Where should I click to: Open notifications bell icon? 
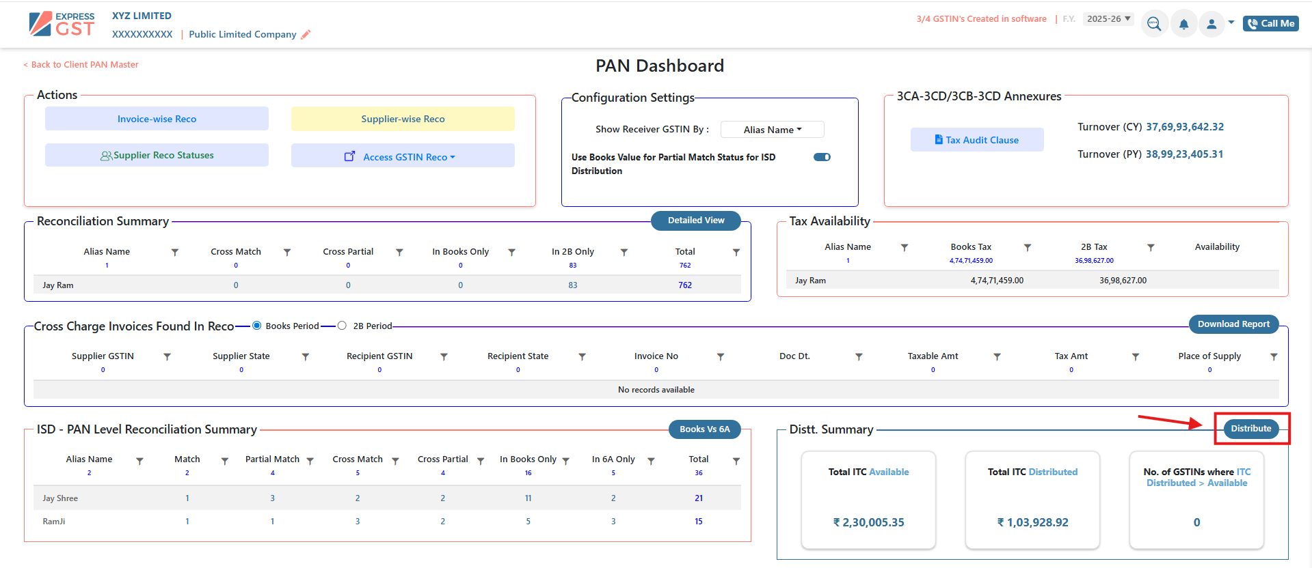[x=1183, y=25]
